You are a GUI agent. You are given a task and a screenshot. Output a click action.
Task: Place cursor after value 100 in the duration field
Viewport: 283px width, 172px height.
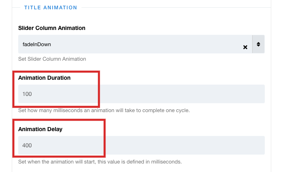coord(33,94)
